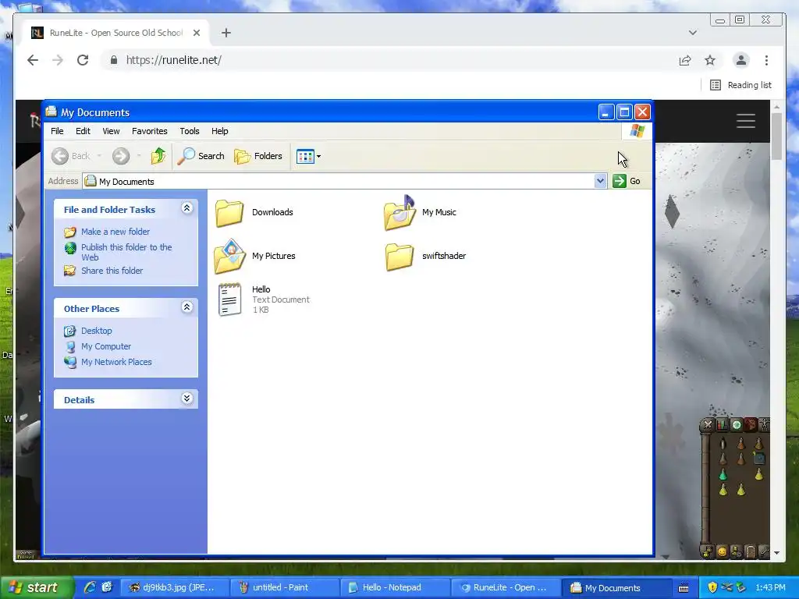Click the on-screen keyboard tray icon
This screenshot has height=599, width=799.
click(684, 588)
